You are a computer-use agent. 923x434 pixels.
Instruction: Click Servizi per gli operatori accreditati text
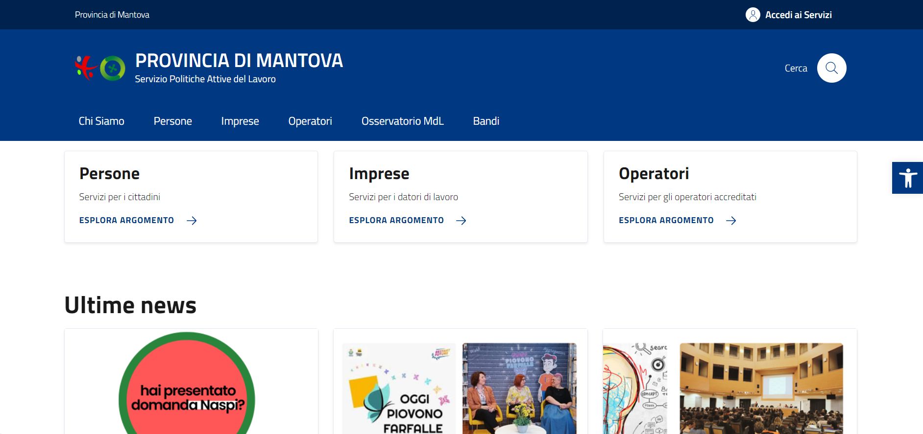coord(687,197)
